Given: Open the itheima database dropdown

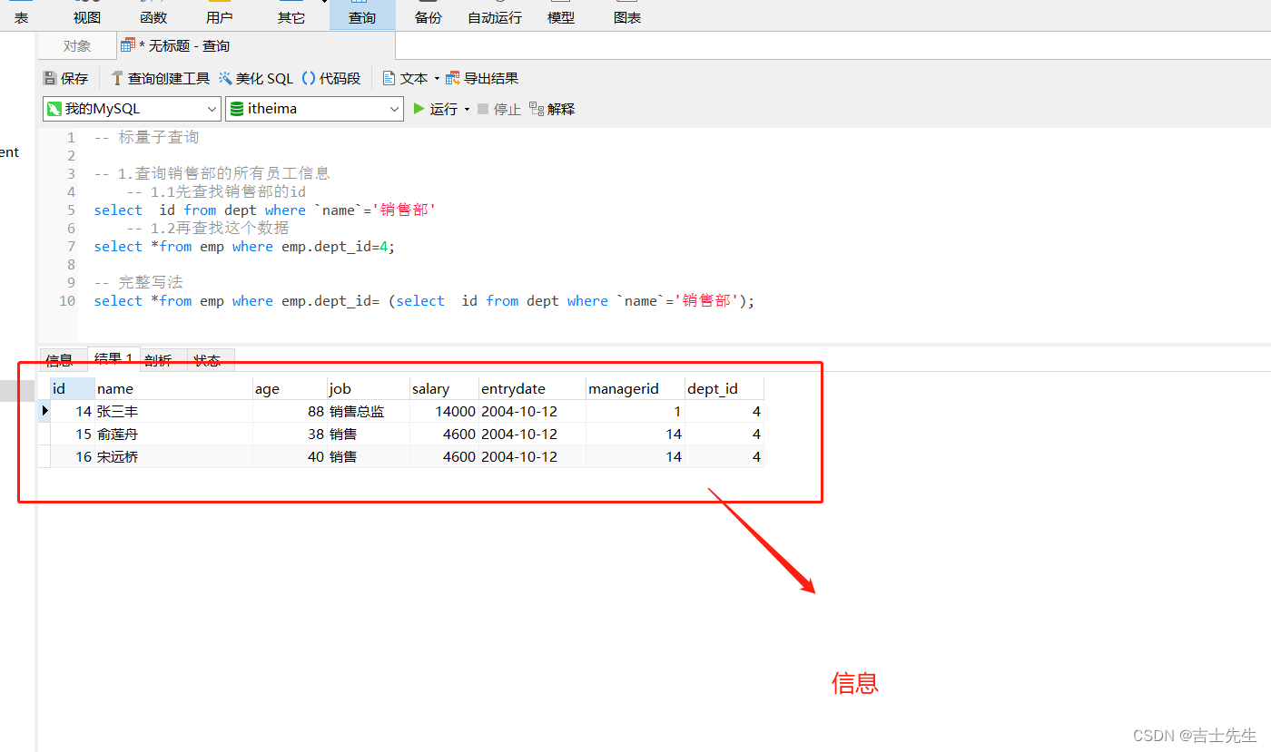Looking at the screenshot, I should coord(314,109).
